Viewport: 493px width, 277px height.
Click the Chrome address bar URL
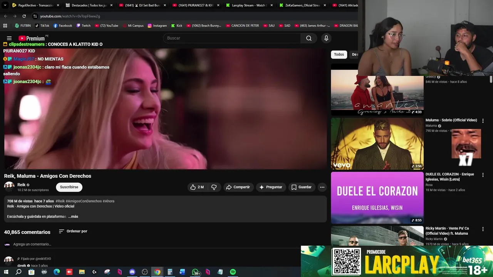coord(70,16)
